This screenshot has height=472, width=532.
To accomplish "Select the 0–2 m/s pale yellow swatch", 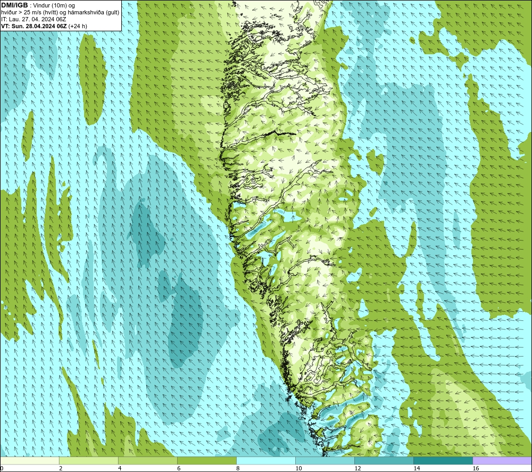I will [x=30, y=460].
